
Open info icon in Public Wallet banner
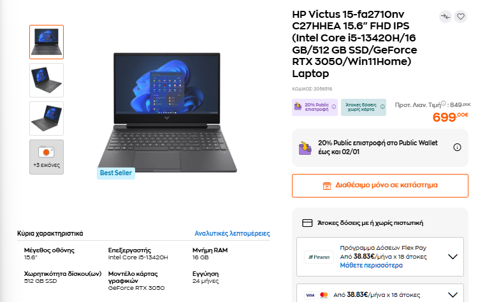coord(457,147)
